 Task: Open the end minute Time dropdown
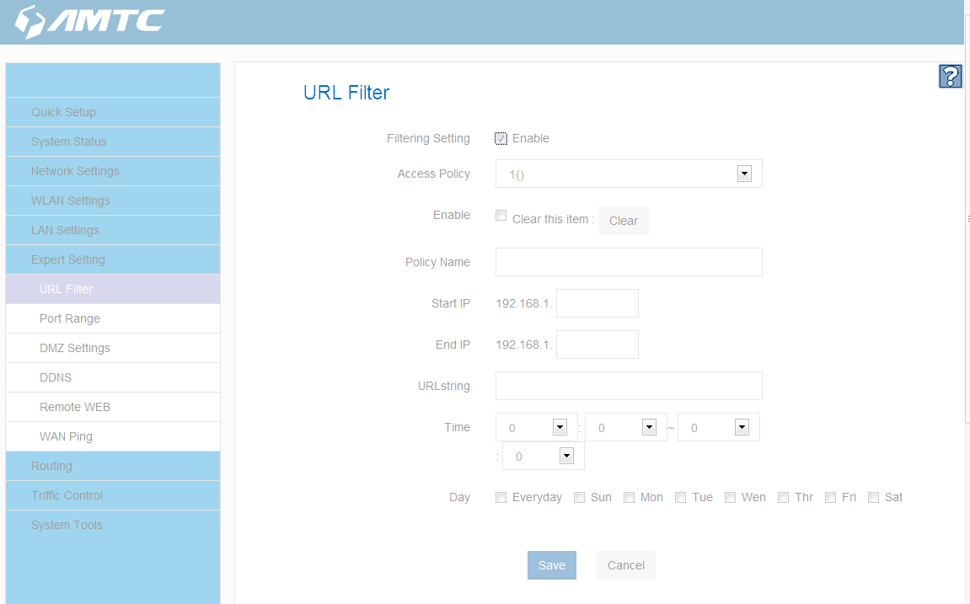pos(544,457)
